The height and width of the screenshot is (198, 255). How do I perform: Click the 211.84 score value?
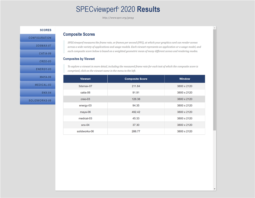coord(136,86)
